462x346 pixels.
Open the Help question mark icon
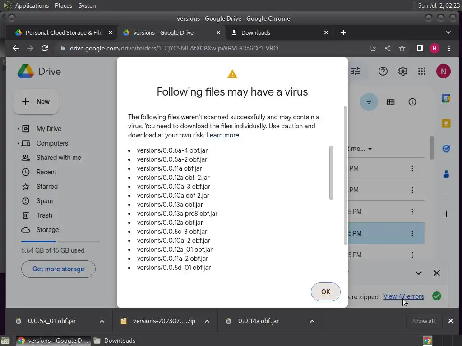[x=383, y=71]
